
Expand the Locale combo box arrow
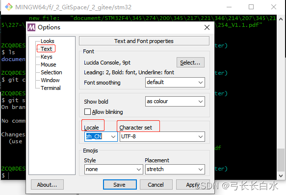pyautogui.click(x=113, y=137)
